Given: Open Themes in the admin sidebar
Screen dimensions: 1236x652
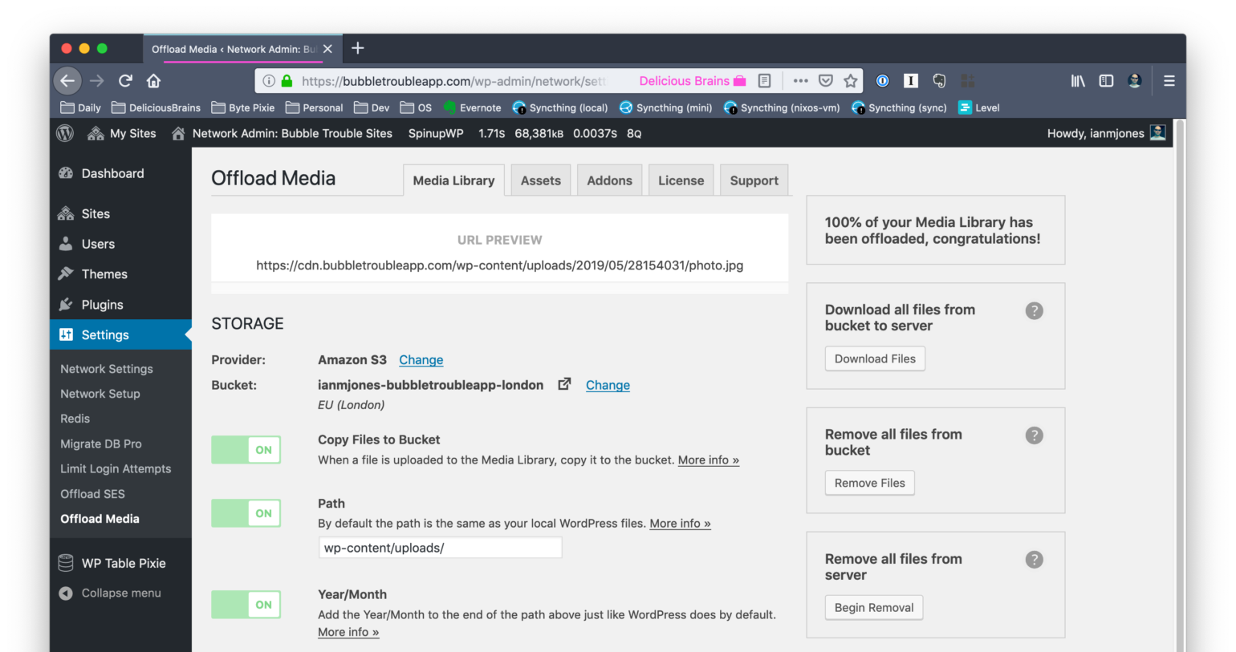Looking at the screenshot, I should coord(120,273).
